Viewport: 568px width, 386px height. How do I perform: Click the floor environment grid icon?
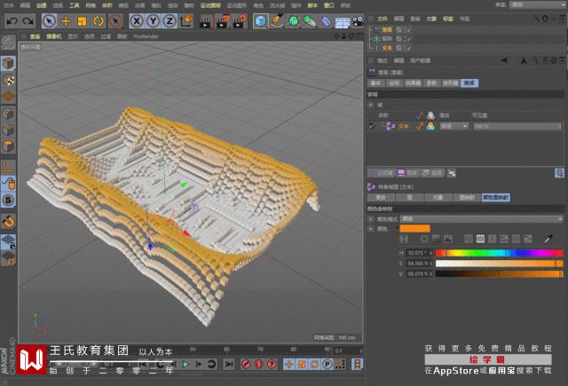(x=343, y=21)
